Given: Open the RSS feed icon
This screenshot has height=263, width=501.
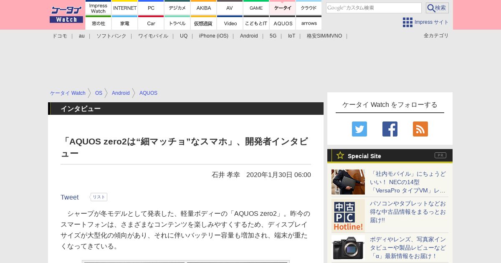Looking at the screenshot, I should pos(420,129).
